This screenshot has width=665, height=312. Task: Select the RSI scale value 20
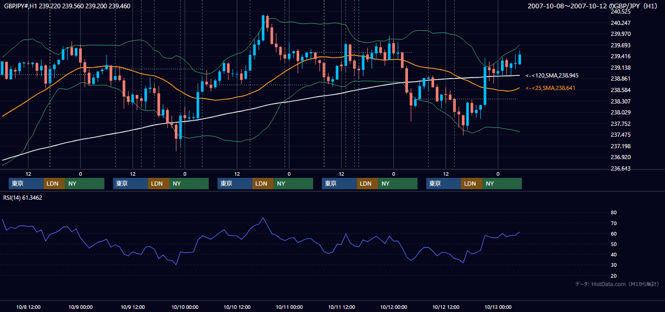pos(613,276)
